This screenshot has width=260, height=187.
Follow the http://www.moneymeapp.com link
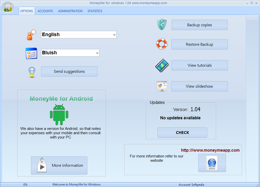coord(210,150)
